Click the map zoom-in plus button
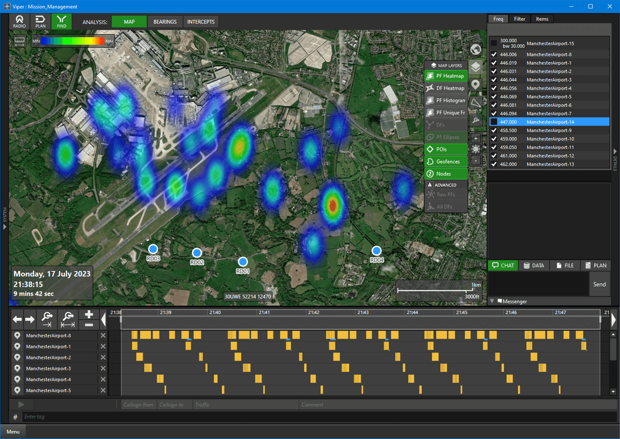The width and height of the screenshot is (620, 439). (476, 139)
